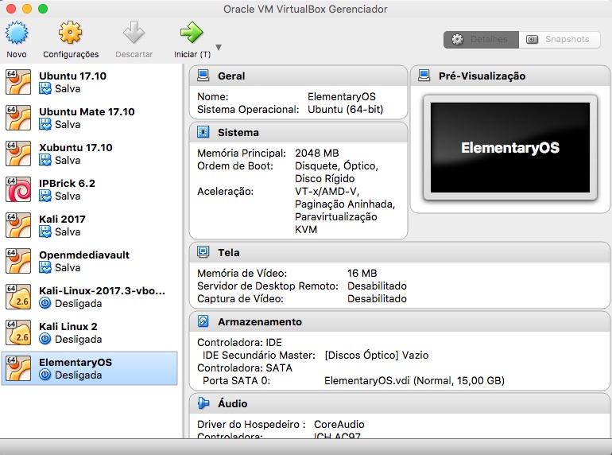Viewport: 612px width, 455px height.
Task: Click ElementaryOS.vdi (Normal, 15,00 GB) entry
Action: pyautogui.click(x=415, y=381)
